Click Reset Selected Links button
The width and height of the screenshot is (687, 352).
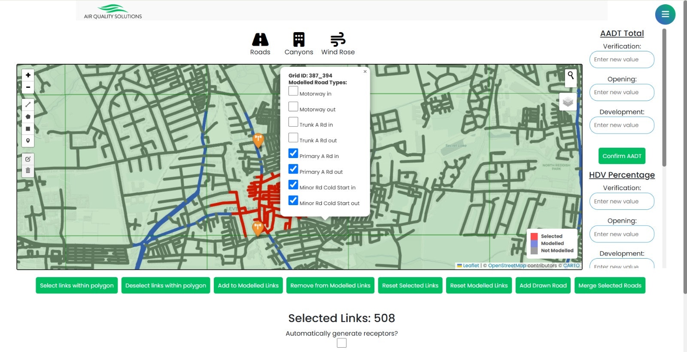point(410,286)
